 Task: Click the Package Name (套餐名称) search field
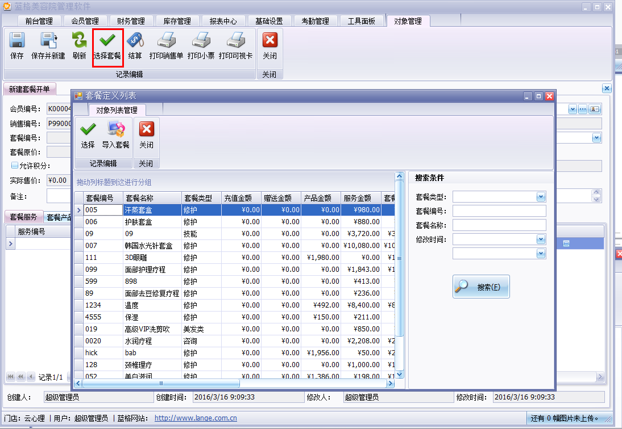[499, 225]
